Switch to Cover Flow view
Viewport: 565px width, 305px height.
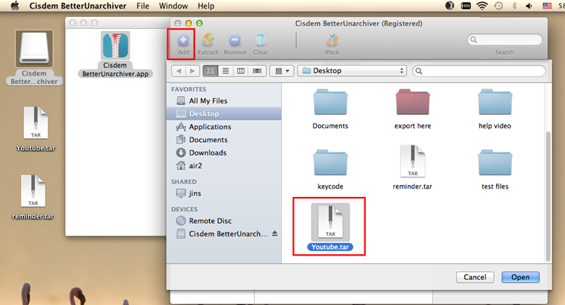pyautogui.click(x=257, y=71)
